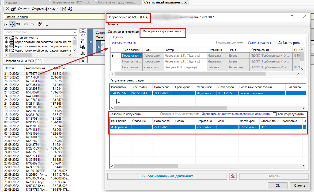Image resolution: width=314 pixels, height=192 pixels.
Task: Click the red X delete icon in the top toolbar
Action: [x=7, y=9]
